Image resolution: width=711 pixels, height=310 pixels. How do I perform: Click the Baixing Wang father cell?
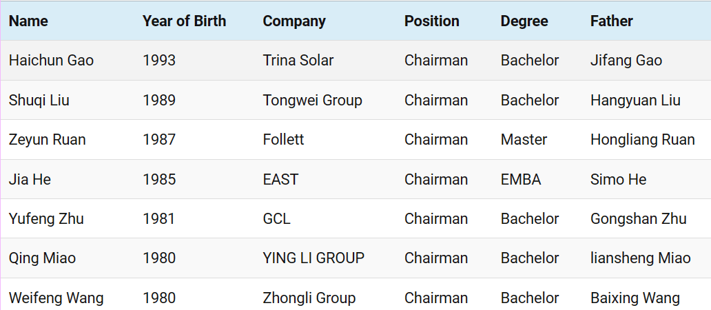pyautogui.click(x=635, y=298)
